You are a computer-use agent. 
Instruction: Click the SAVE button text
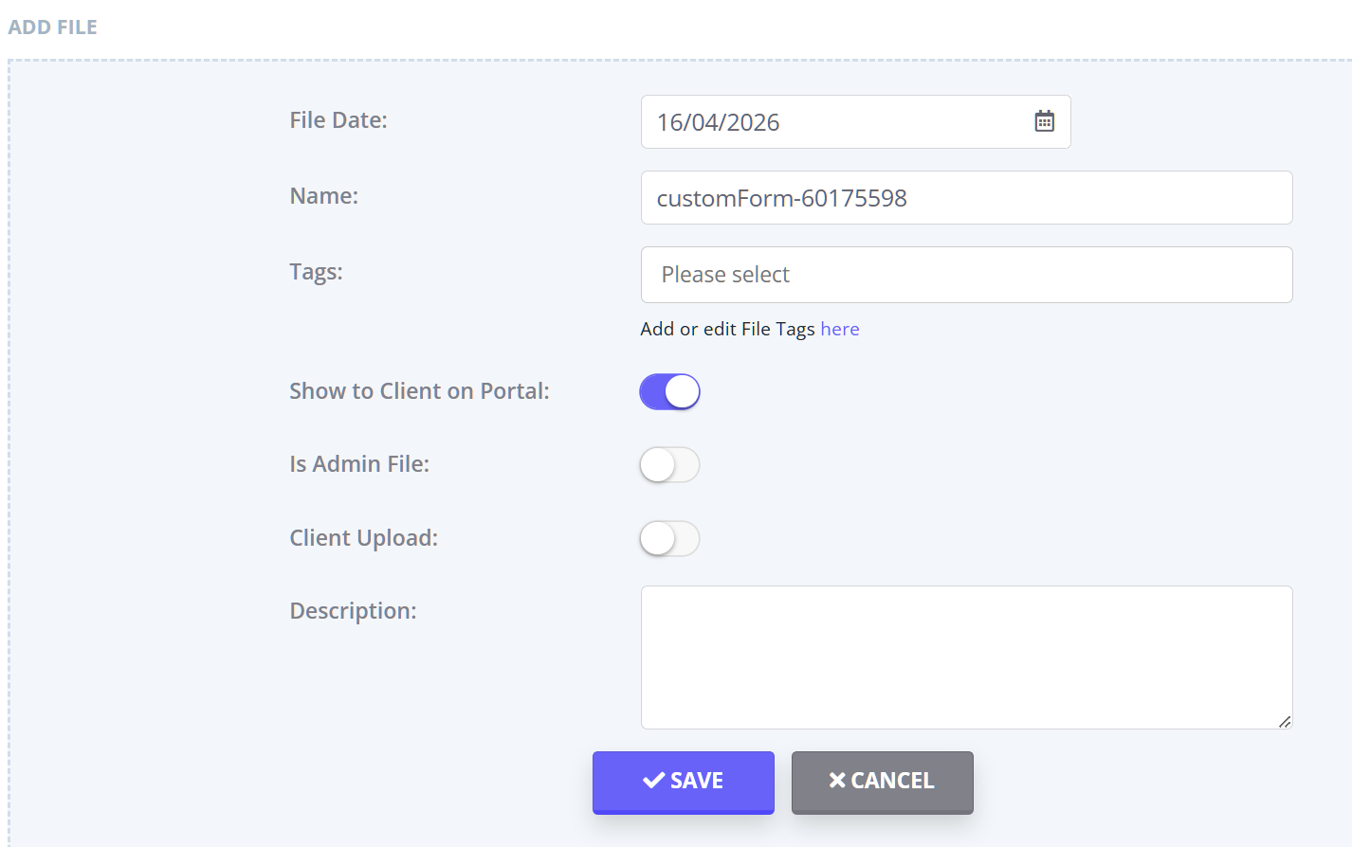[697, 781]
